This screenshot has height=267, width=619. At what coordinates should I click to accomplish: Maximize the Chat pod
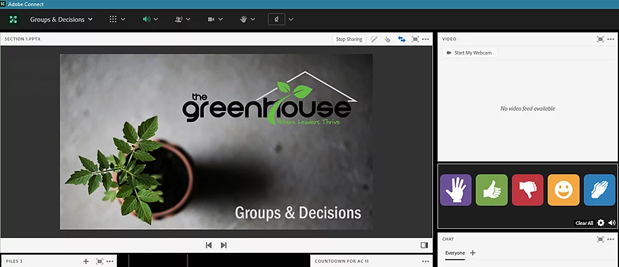coord(600,239)
